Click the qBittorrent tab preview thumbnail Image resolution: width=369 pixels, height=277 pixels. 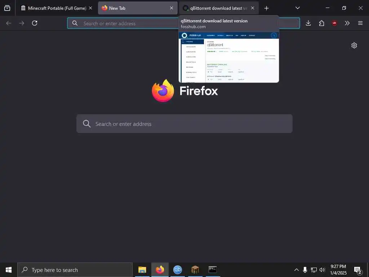coord(229,57)
